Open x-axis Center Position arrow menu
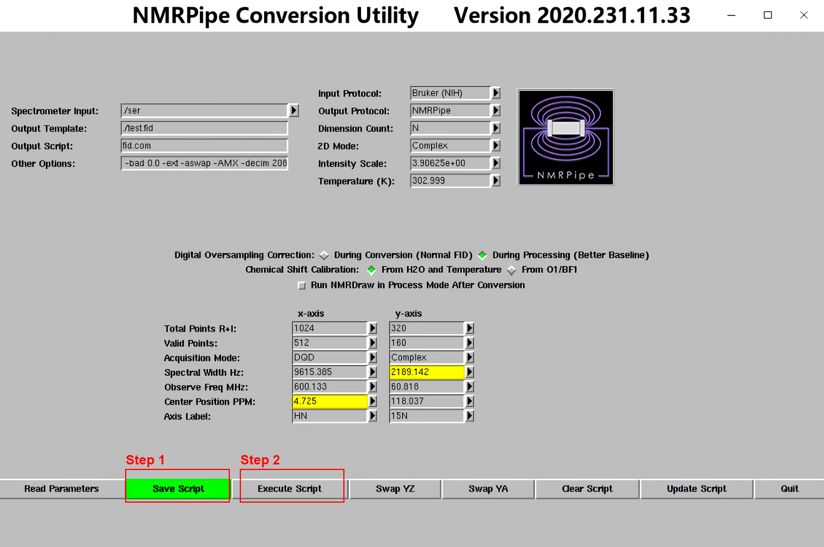This screenshot has width=824, height=547. pos(373,401)
